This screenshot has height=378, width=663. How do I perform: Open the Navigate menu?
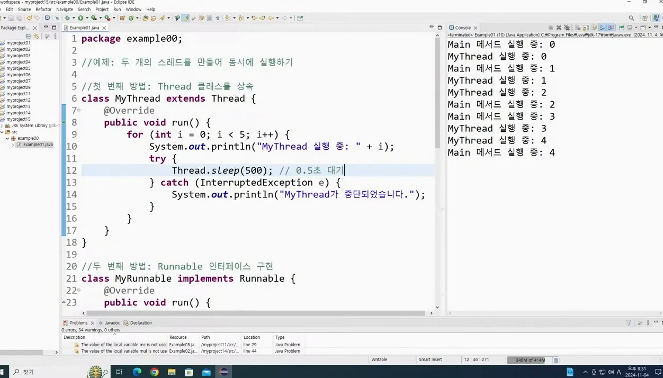pos(65,9)
